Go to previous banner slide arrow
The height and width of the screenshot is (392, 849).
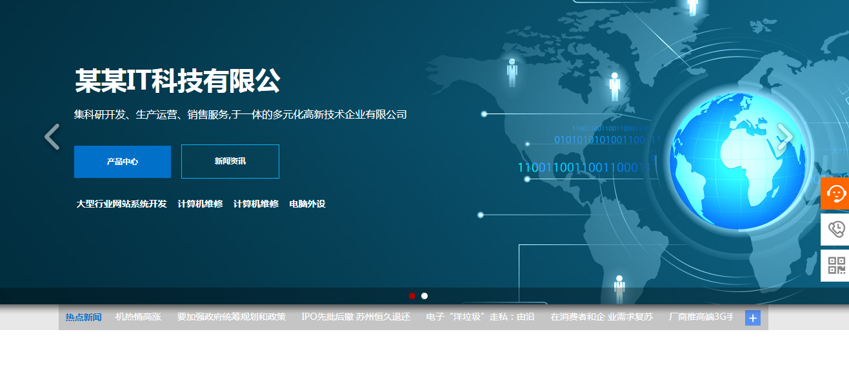(x=52, y=137)
